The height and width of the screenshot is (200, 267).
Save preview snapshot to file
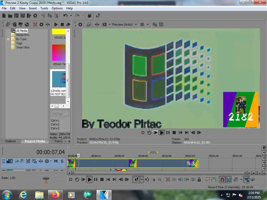pyautogui.click(x=161, y=24)
